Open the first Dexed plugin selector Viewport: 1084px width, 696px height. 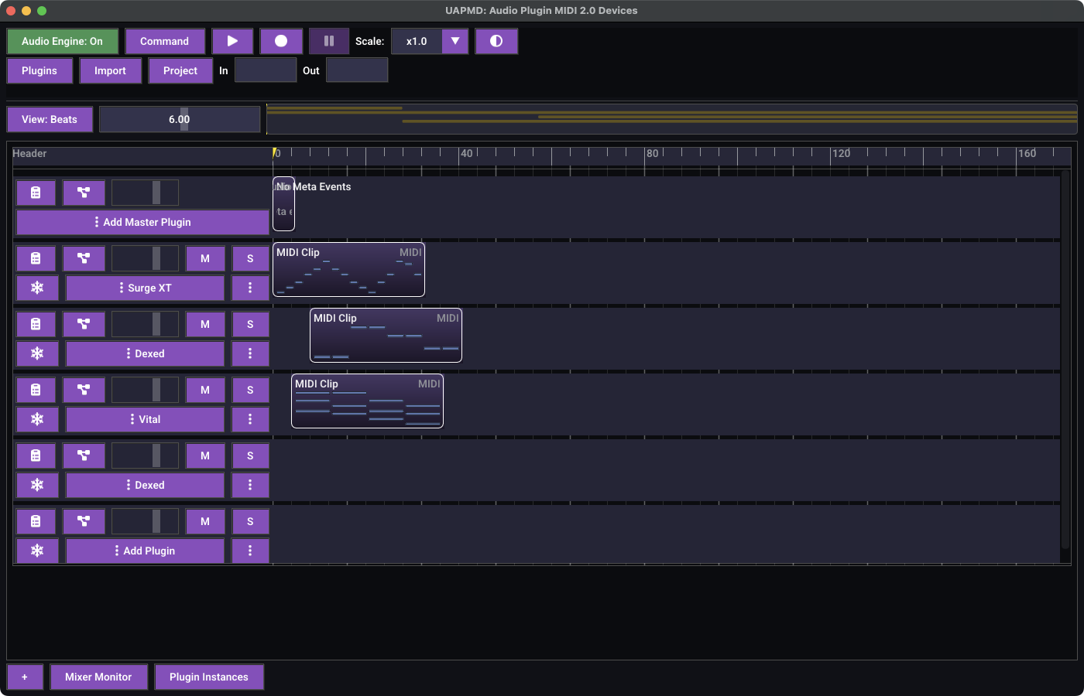(145, 353)
